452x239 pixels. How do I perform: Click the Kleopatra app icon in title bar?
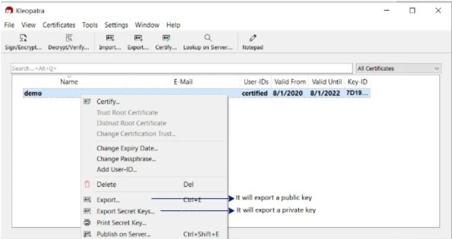[x=9, y=10]
